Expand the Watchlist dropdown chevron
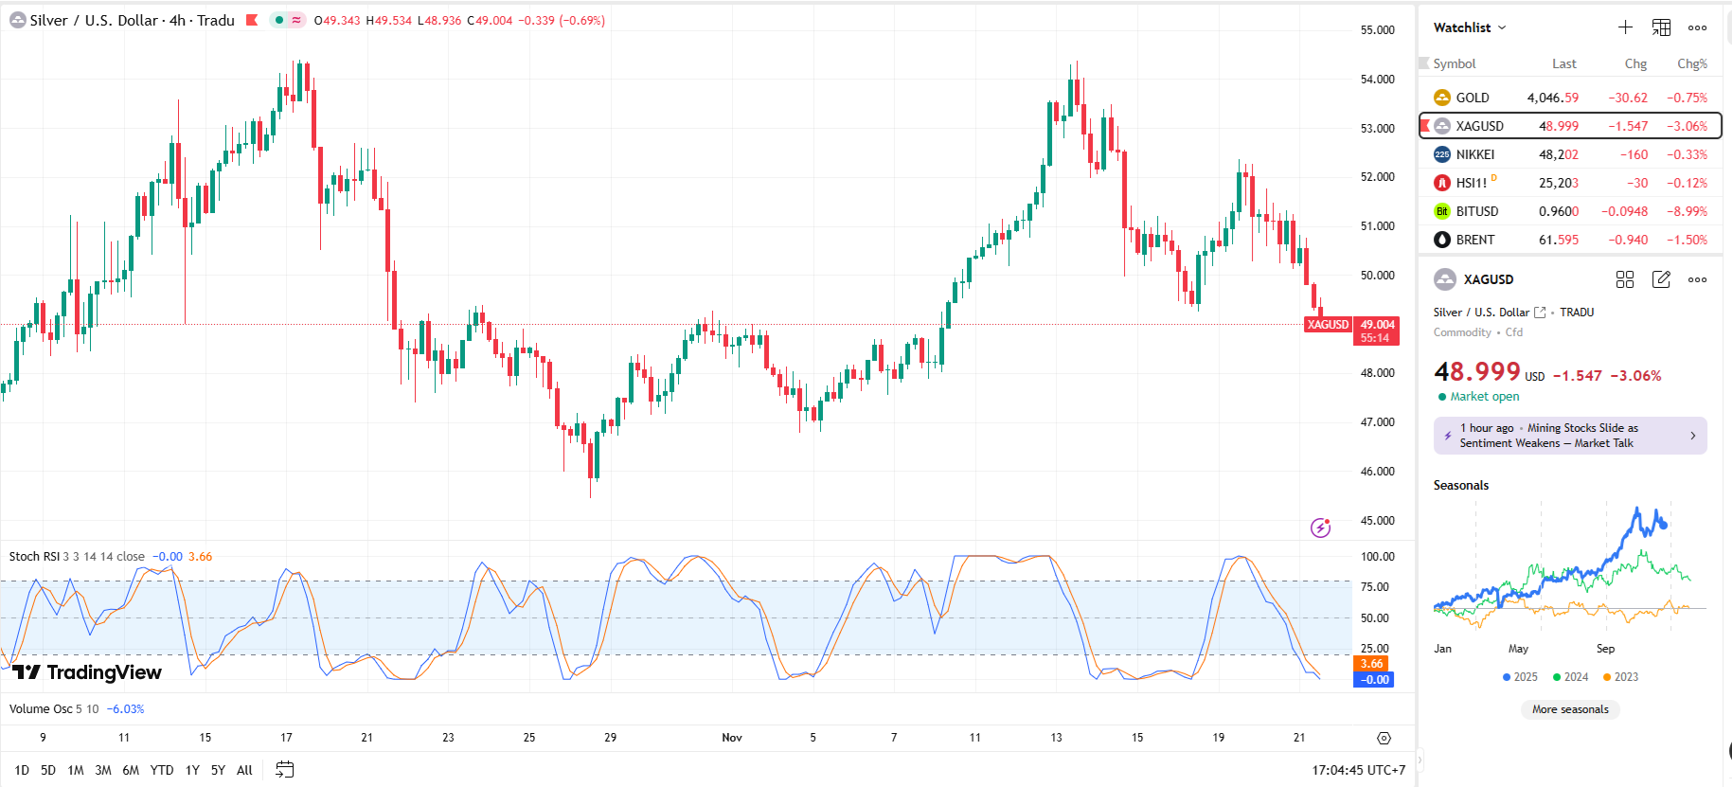The height and width of the screenshot is (787, 1732). pyautogui.click(x=1502, y=27)
